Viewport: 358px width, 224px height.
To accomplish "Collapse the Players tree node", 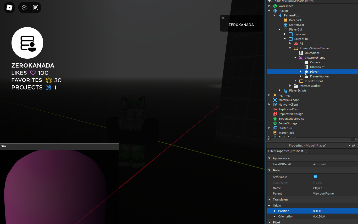I will (269, 10).
